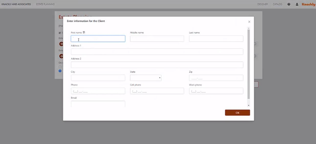Select the Address 1 field

click(x=157, y=51)
